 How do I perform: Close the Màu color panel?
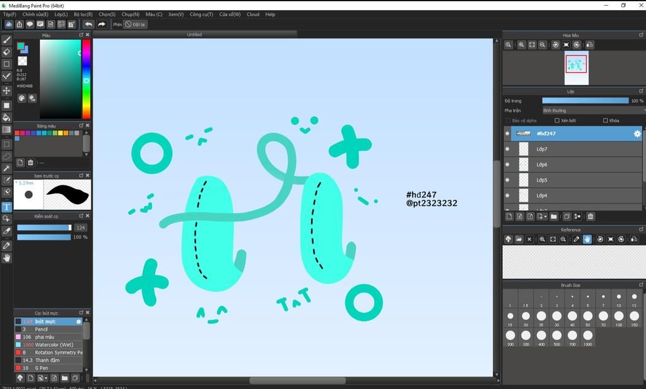click(x=87, y=35)
